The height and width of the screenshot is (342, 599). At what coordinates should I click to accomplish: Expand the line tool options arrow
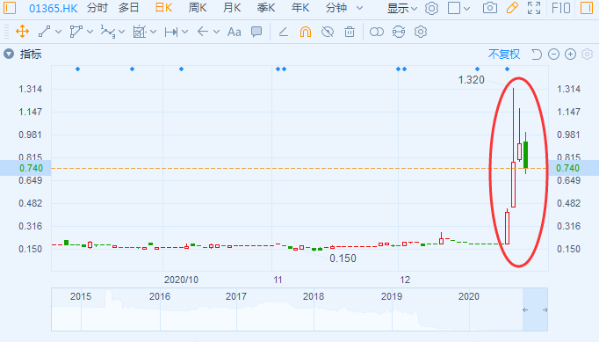tap(59, 32)
